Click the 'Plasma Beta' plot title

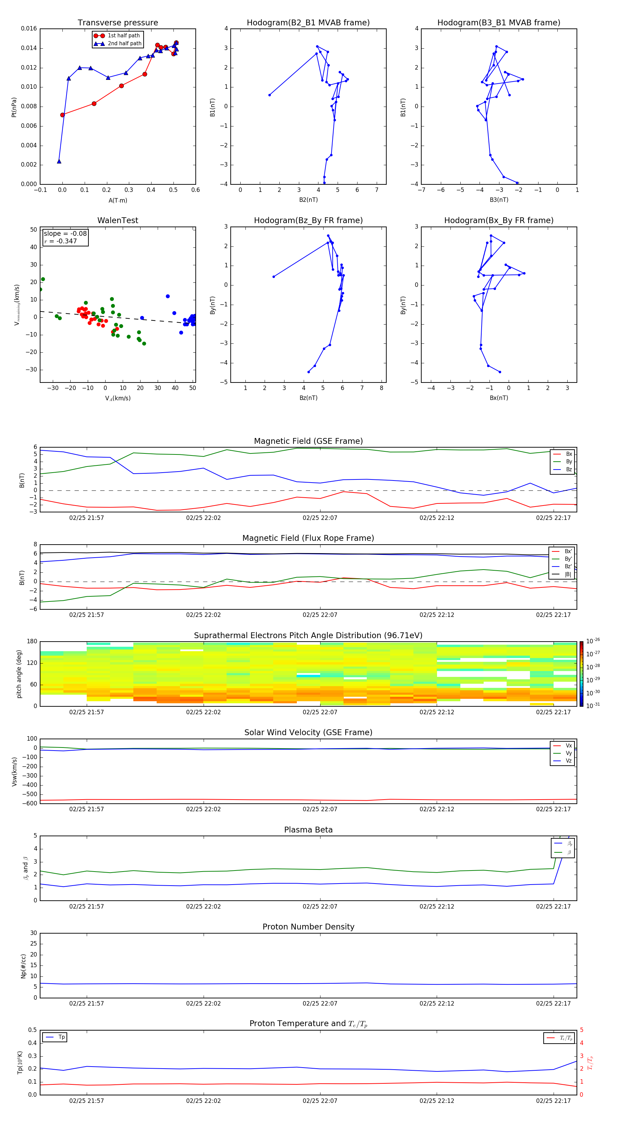(308, 830)
